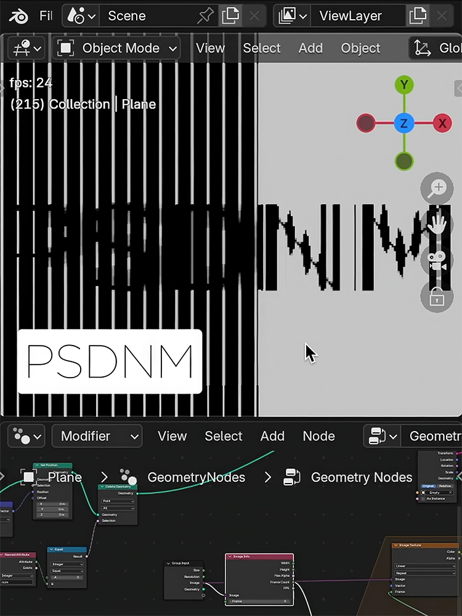The image size is (462, 616).
Task: Open Point domain dropdown in Delete Geometry
Action: [x=118, y=501]
